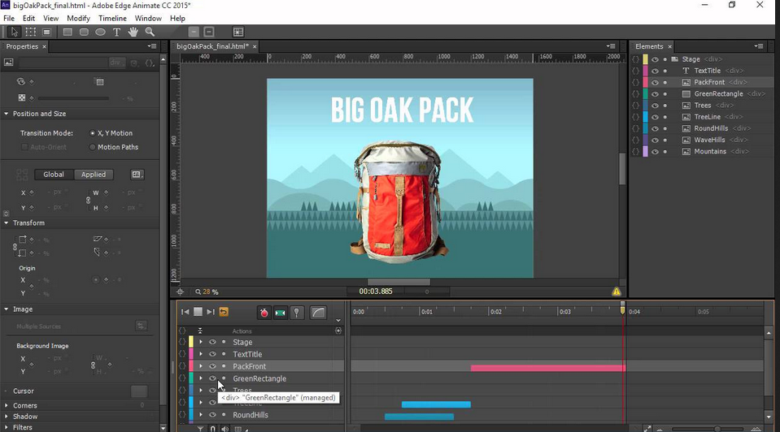
Task: Select the Rectangle tool
Action: click(68, 32)
